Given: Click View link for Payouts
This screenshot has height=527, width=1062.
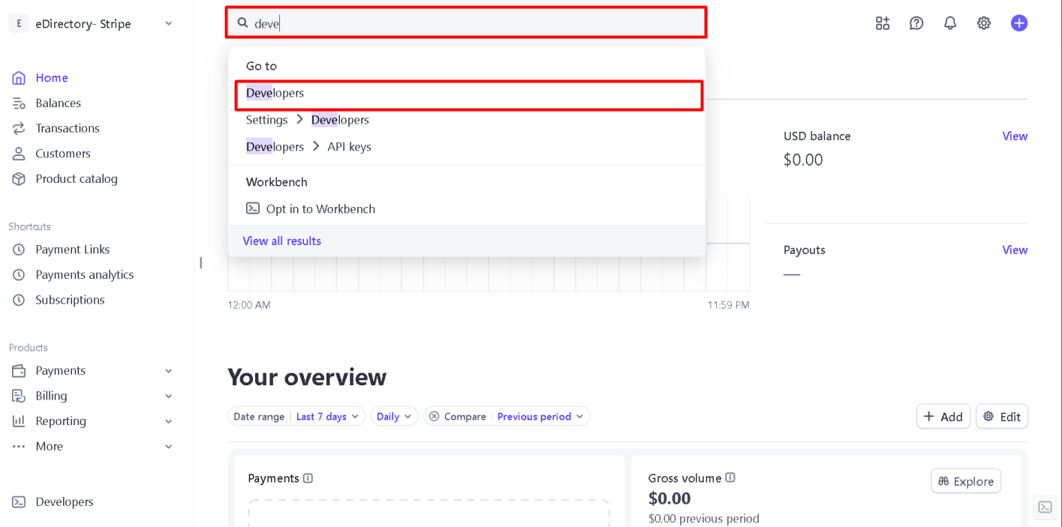Looking at the screenshot, I should (x=1015, y=250).
